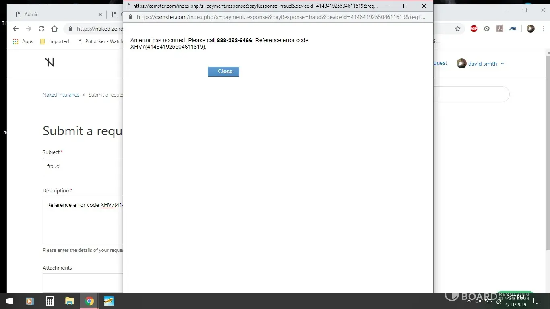Click the search box on the Naked Insurance page
The height and width of the screenshot is (309, 550).
471,94
